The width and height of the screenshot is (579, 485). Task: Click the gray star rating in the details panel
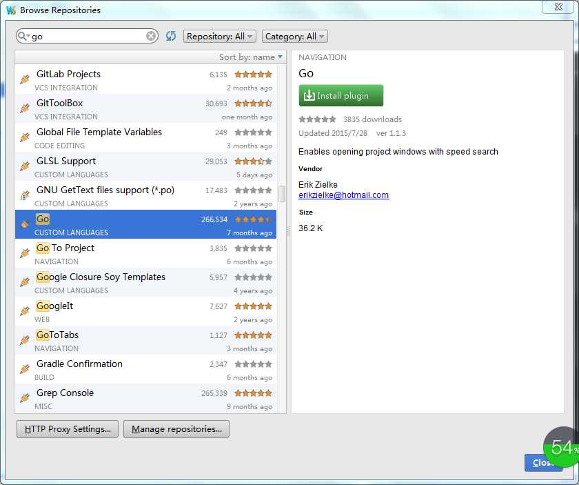click(x=317, y=119)
